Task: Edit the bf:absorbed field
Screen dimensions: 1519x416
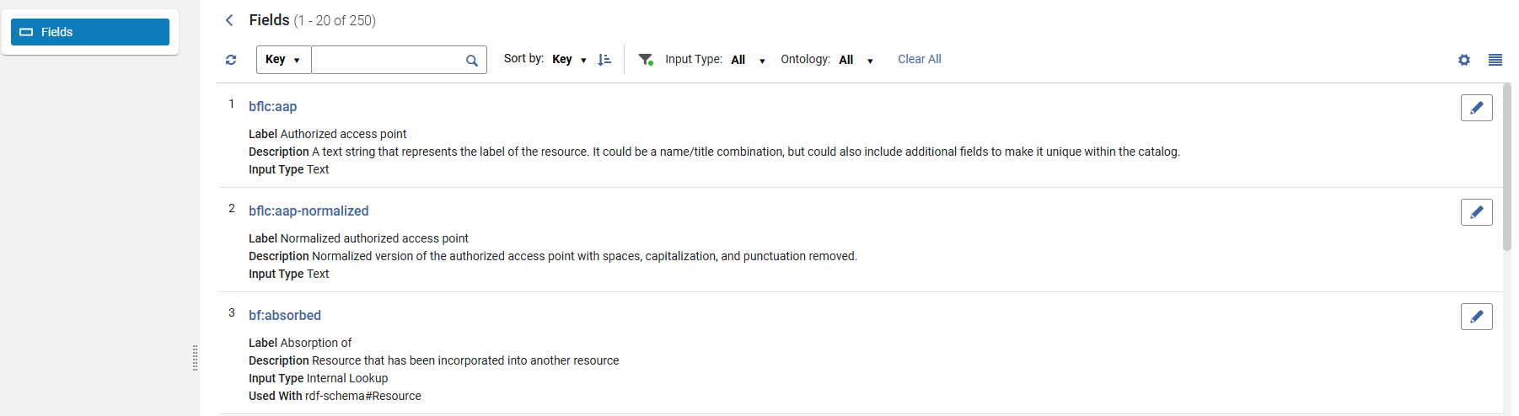Action: (1476, 317)
